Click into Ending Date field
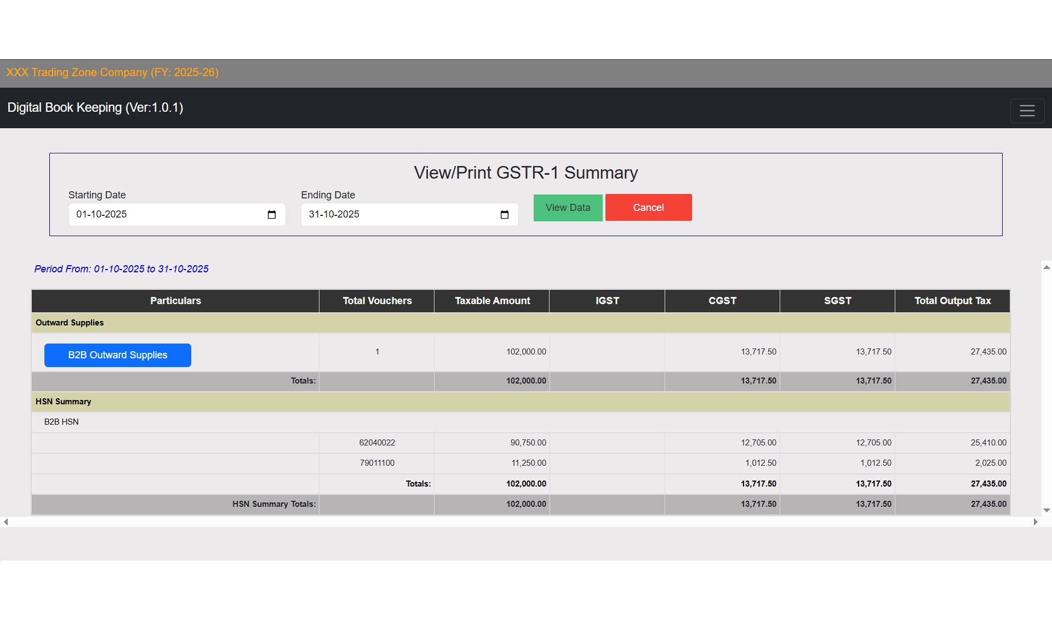 [x=397, y=215]
